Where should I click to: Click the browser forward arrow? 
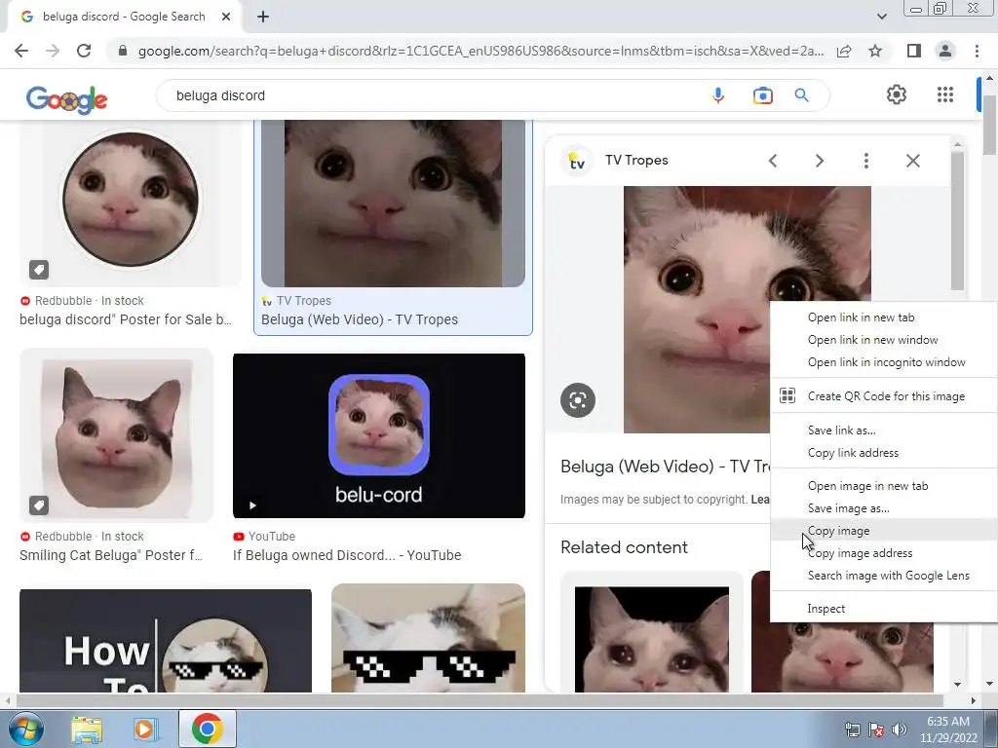tap(53, 51)
